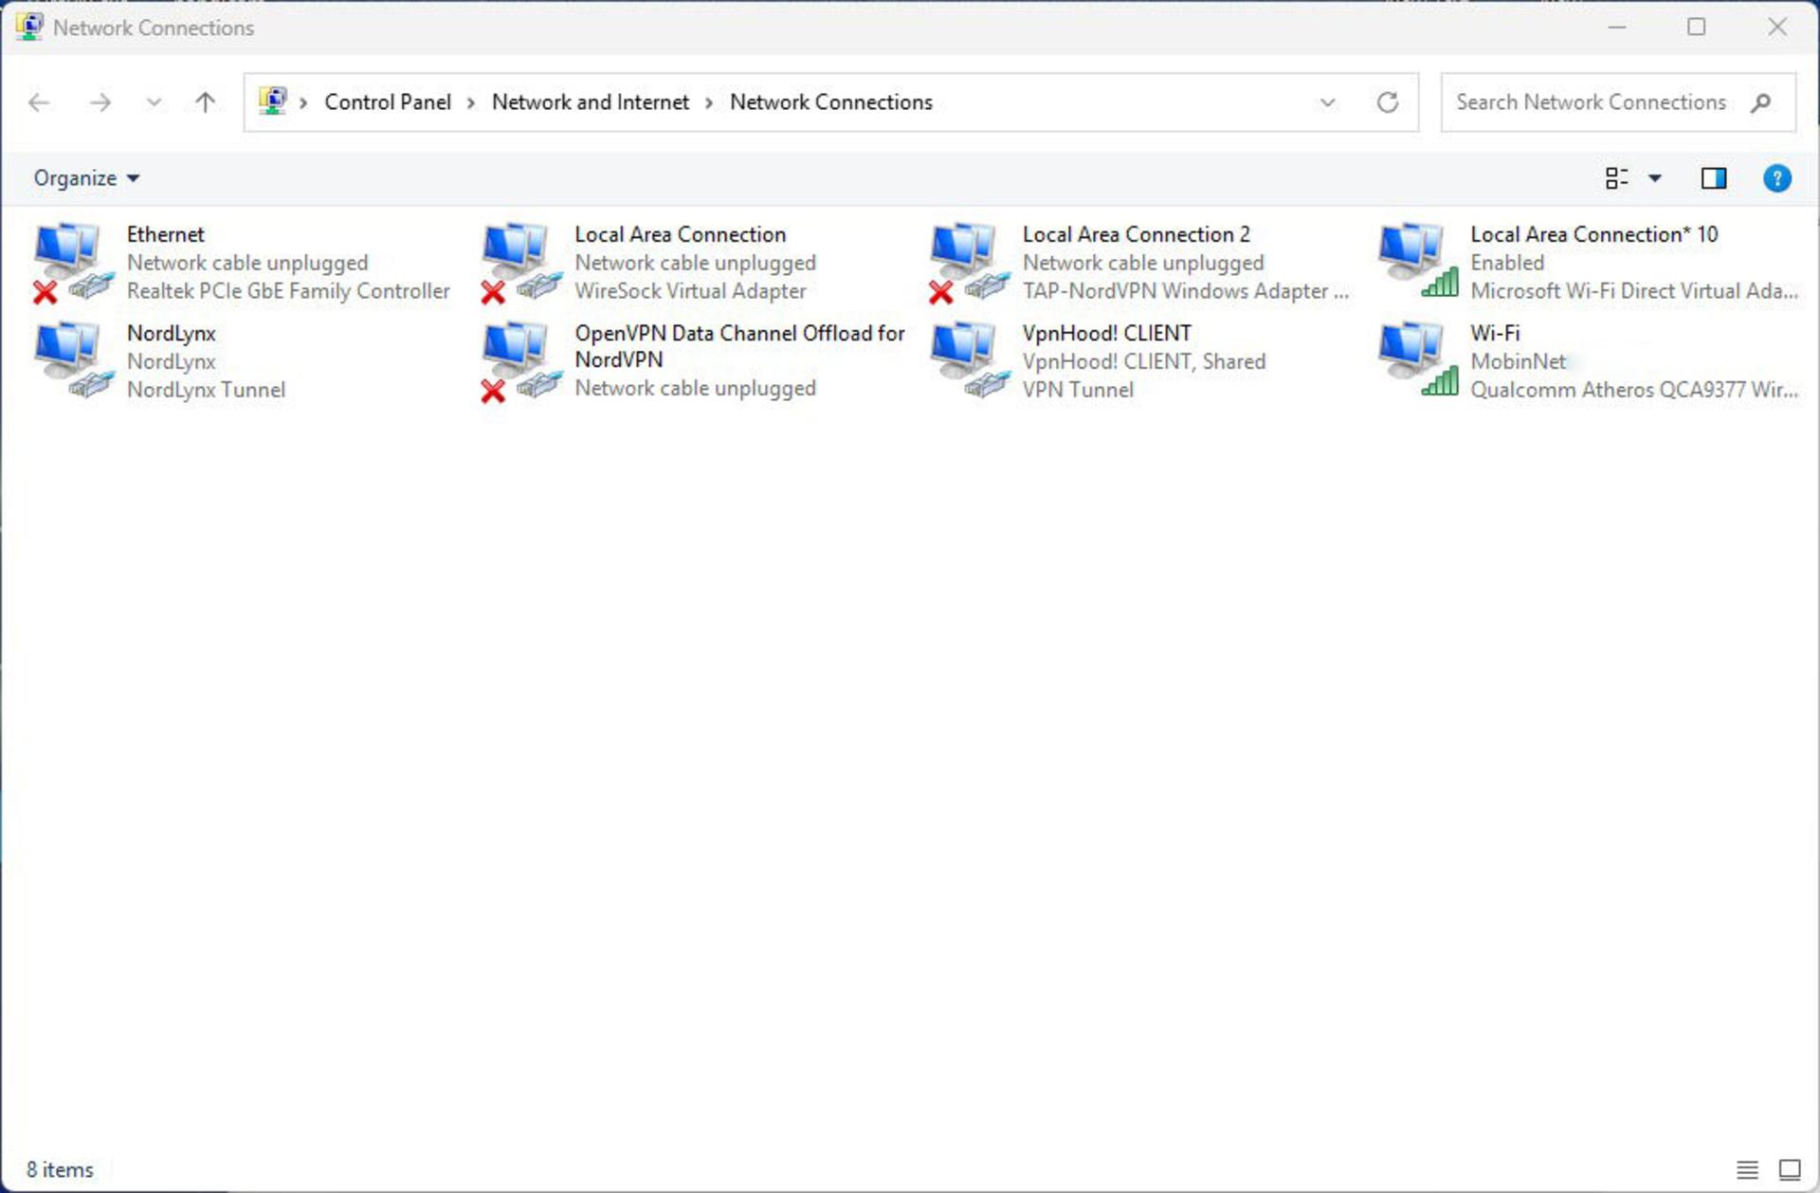The height and width of the screenshot is (1193, 1820).
Task: Maximize the Network Connections window
Action: tap(1697, 28)
